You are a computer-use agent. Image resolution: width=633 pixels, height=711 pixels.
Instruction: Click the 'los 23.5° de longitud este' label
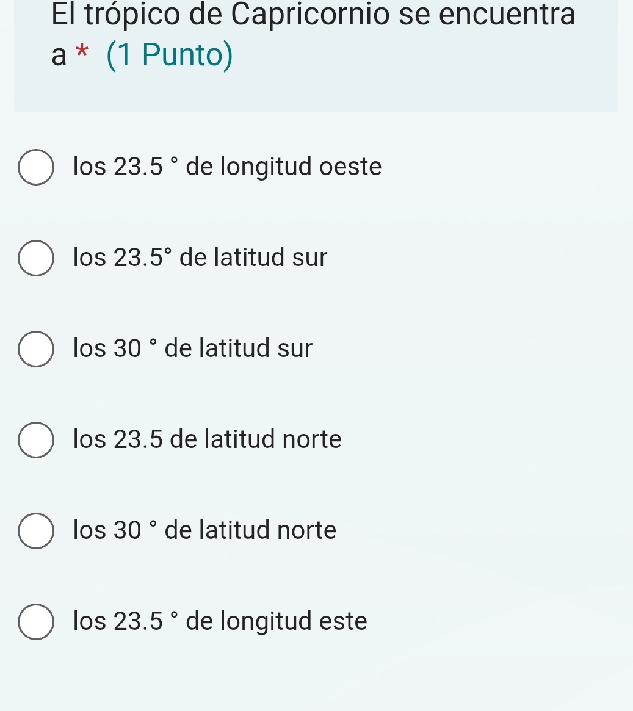[220, 621]
